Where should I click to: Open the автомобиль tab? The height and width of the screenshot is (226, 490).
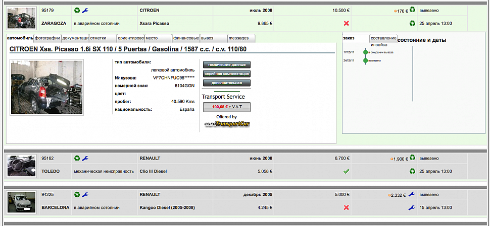[20, 38]
